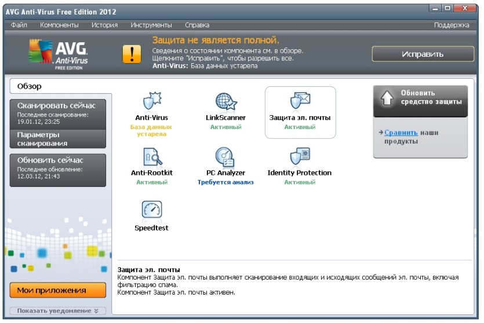This screenshot has width=484, height=323.
Task: Follow the Сравнить link
Action: (401, 133)
